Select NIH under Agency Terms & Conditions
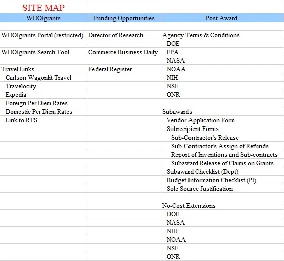Screen dimensions: 284x261 pyautogui.click(x=172, y=78)
